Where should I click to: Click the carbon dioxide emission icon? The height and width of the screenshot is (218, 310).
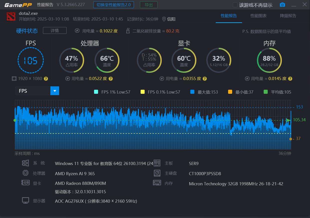[x=128, y=31]
